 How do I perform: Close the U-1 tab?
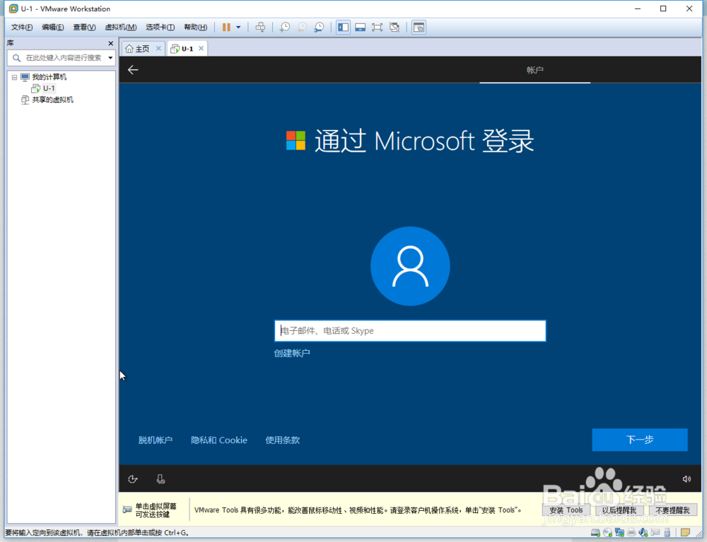(x=201, y=48)
